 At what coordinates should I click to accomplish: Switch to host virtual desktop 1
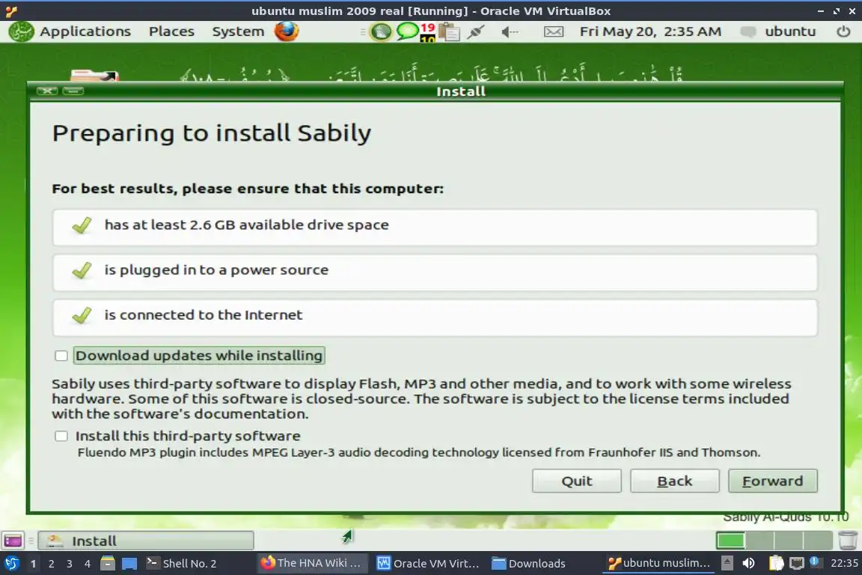tap(33, 564)
